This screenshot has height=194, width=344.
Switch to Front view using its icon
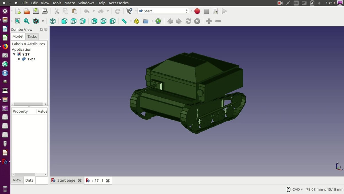pos(64,21)
